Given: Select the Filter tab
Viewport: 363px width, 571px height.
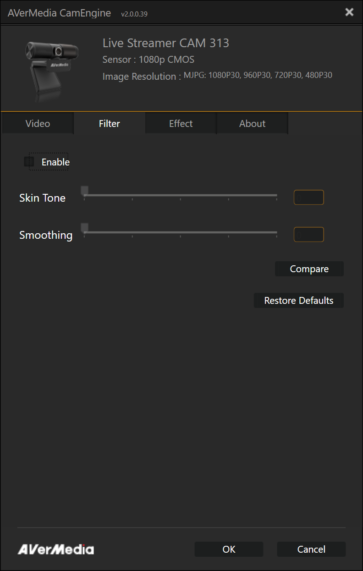Looking at the screenshot, I should pos(110,124).
